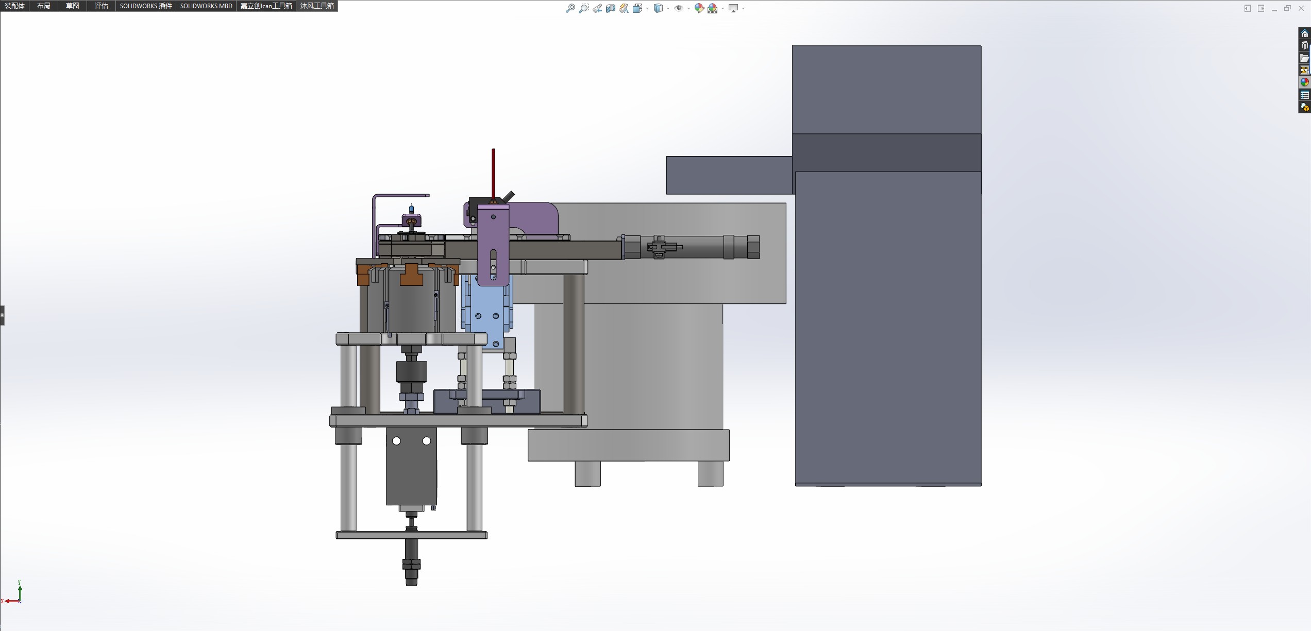
Task: Toggle the Appearances task pane tab
Action: coord(1304,82)
